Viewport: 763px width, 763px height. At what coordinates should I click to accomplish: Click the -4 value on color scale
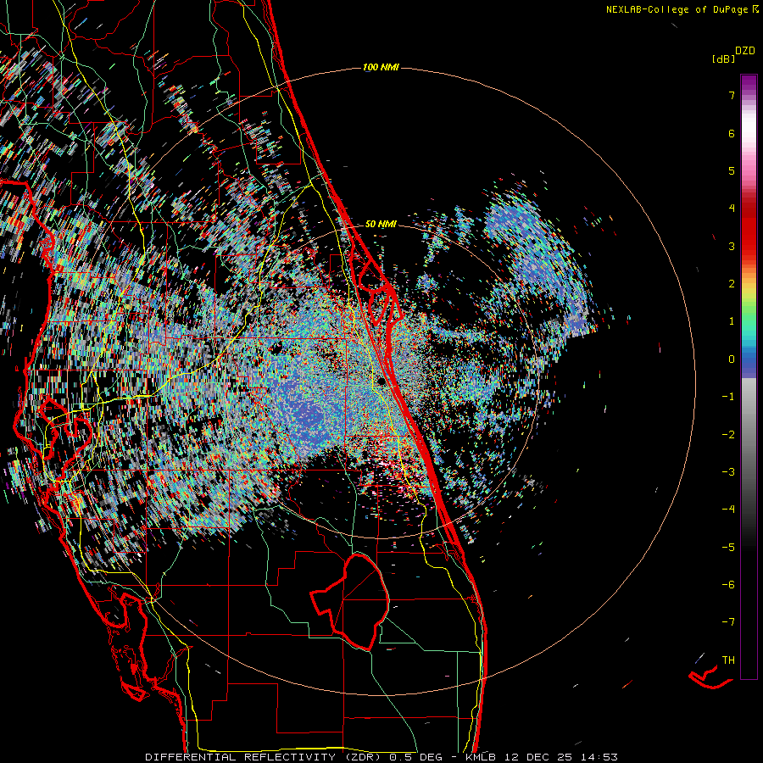[728, 510]
